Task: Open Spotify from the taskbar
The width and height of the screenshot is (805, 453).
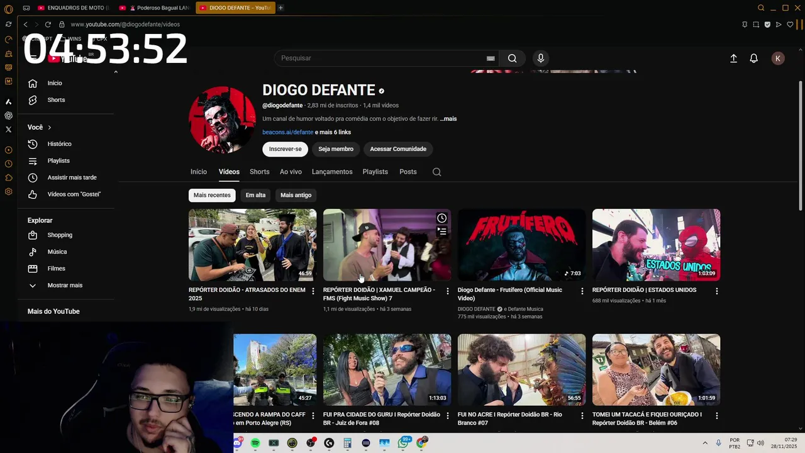Action: (255, 443)
